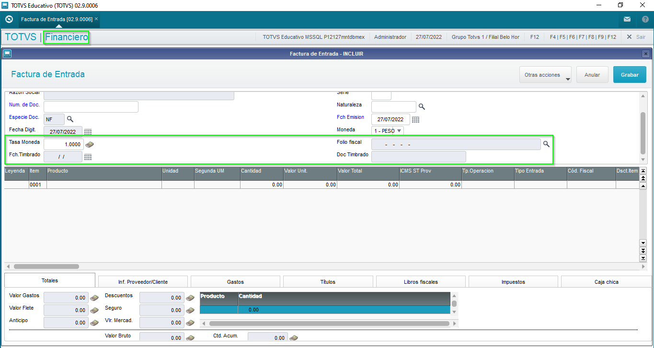Image resolution: width=654 pixels, height=348 pixels.
Task: Click the calculator icon beside Tasa Moneda
Action: point(89,144)
